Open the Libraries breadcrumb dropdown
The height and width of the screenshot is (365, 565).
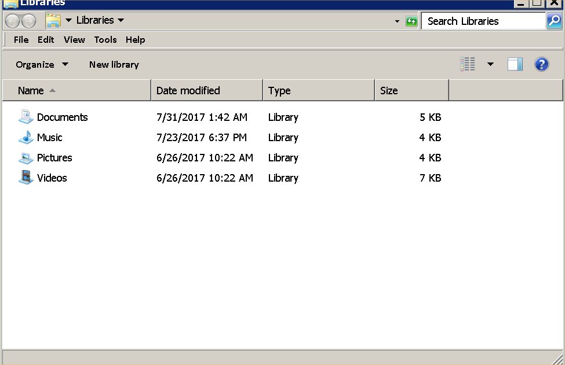tap(121, 20)
